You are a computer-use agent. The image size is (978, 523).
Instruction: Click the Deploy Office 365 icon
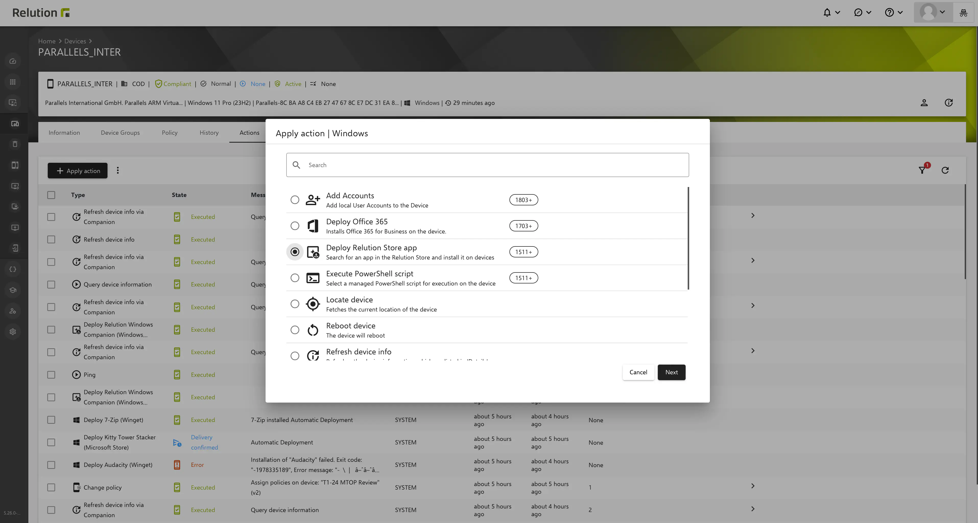(313, 226)
